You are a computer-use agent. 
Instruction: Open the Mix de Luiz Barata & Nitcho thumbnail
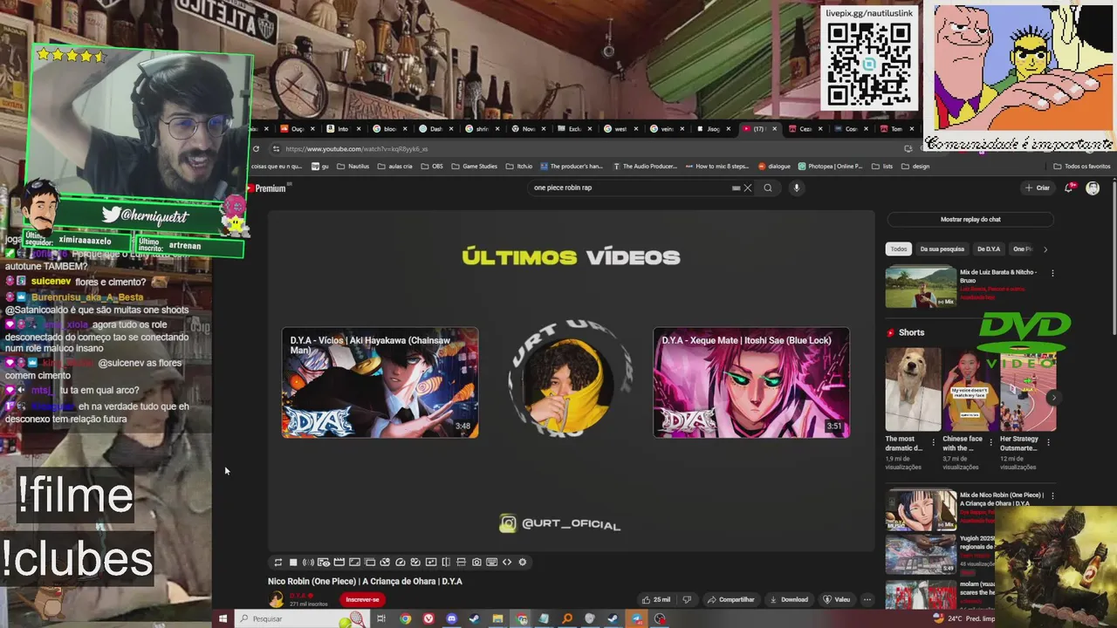click(921, 287)
